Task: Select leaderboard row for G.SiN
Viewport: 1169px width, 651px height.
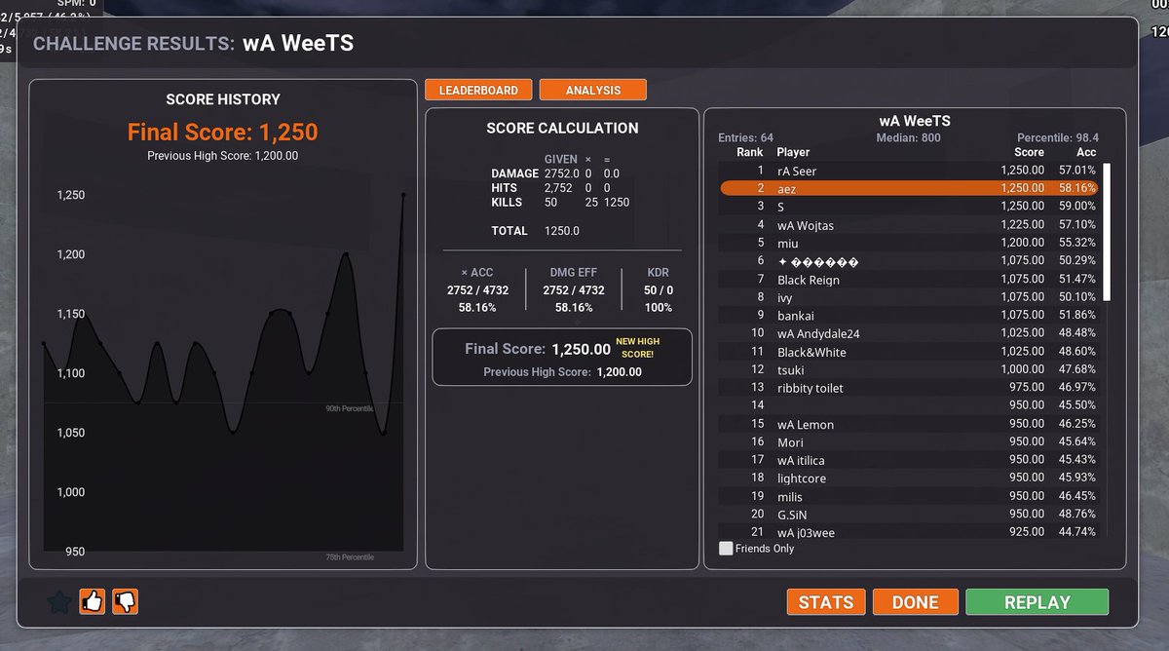Action: [908, 514]
